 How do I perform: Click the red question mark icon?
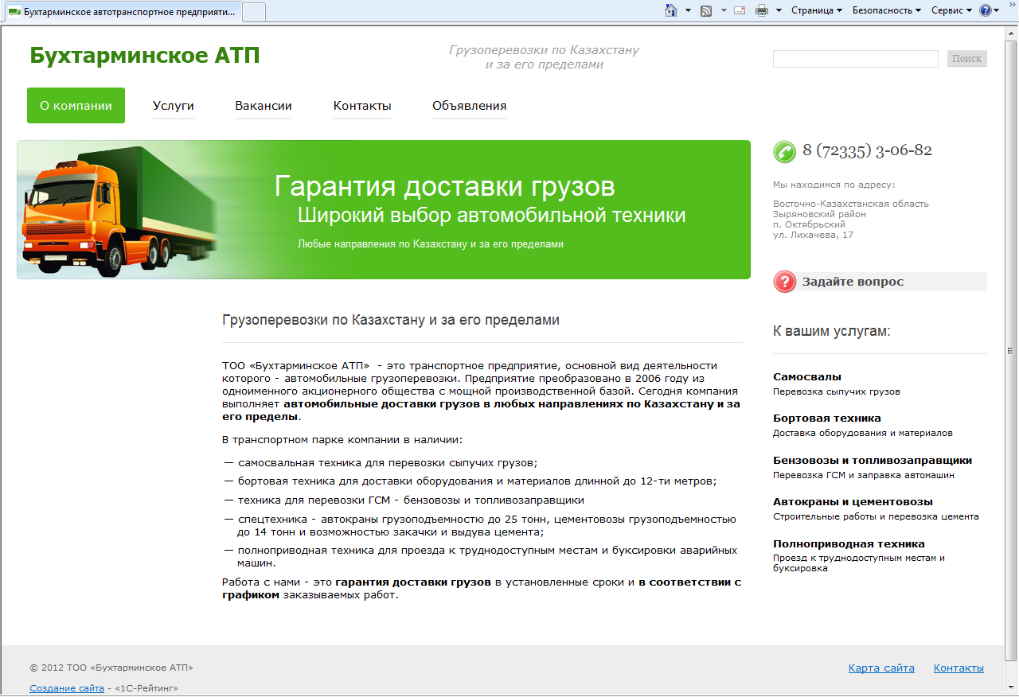pyautogui.click(x=784, y=282)
